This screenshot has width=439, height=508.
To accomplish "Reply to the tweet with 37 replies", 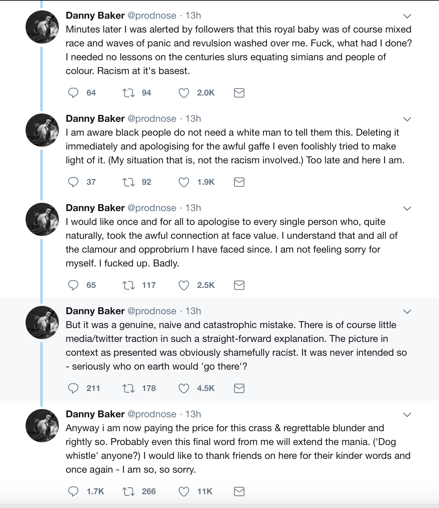I will point(73,182).
